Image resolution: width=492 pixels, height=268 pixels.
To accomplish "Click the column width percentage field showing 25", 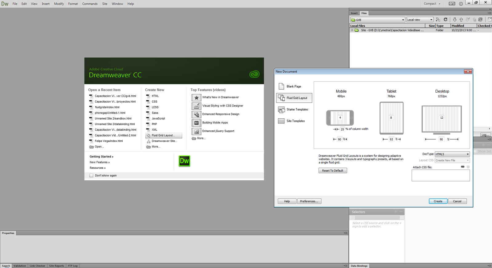I will (x=342, y=129).
